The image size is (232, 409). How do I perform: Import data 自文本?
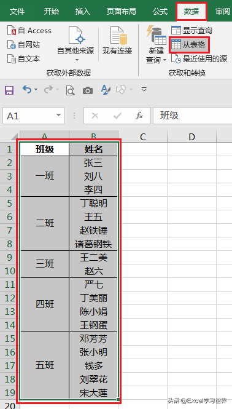23,58
